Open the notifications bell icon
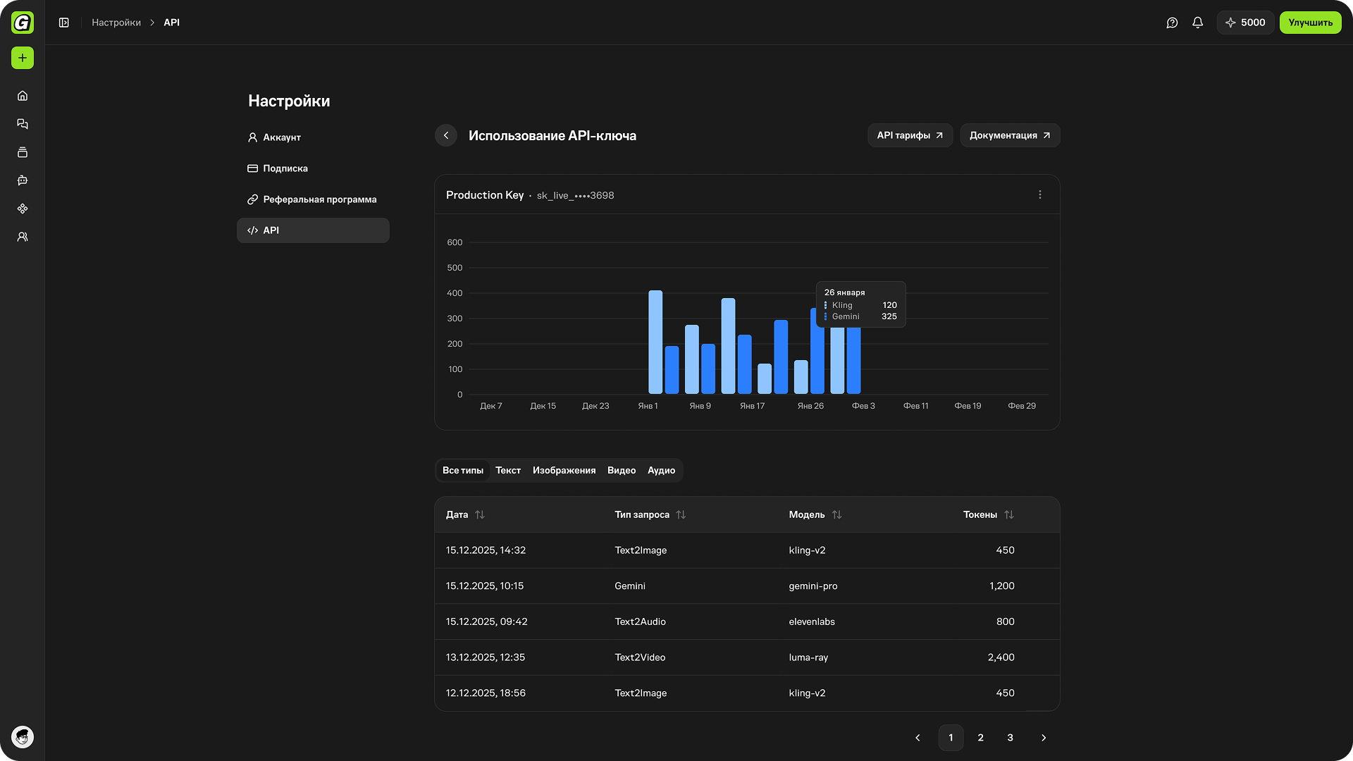The image size is (1353, 761). tap(1197, 23)
